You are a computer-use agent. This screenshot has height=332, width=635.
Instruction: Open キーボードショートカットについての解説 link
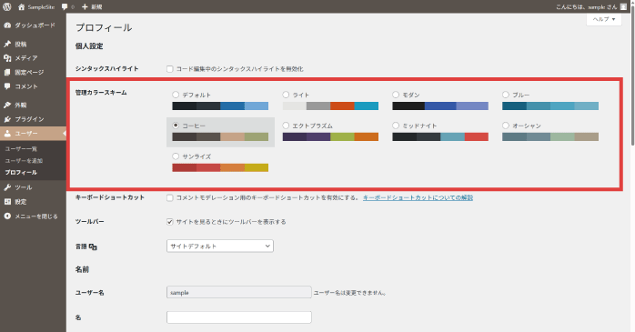coord(418,197)
